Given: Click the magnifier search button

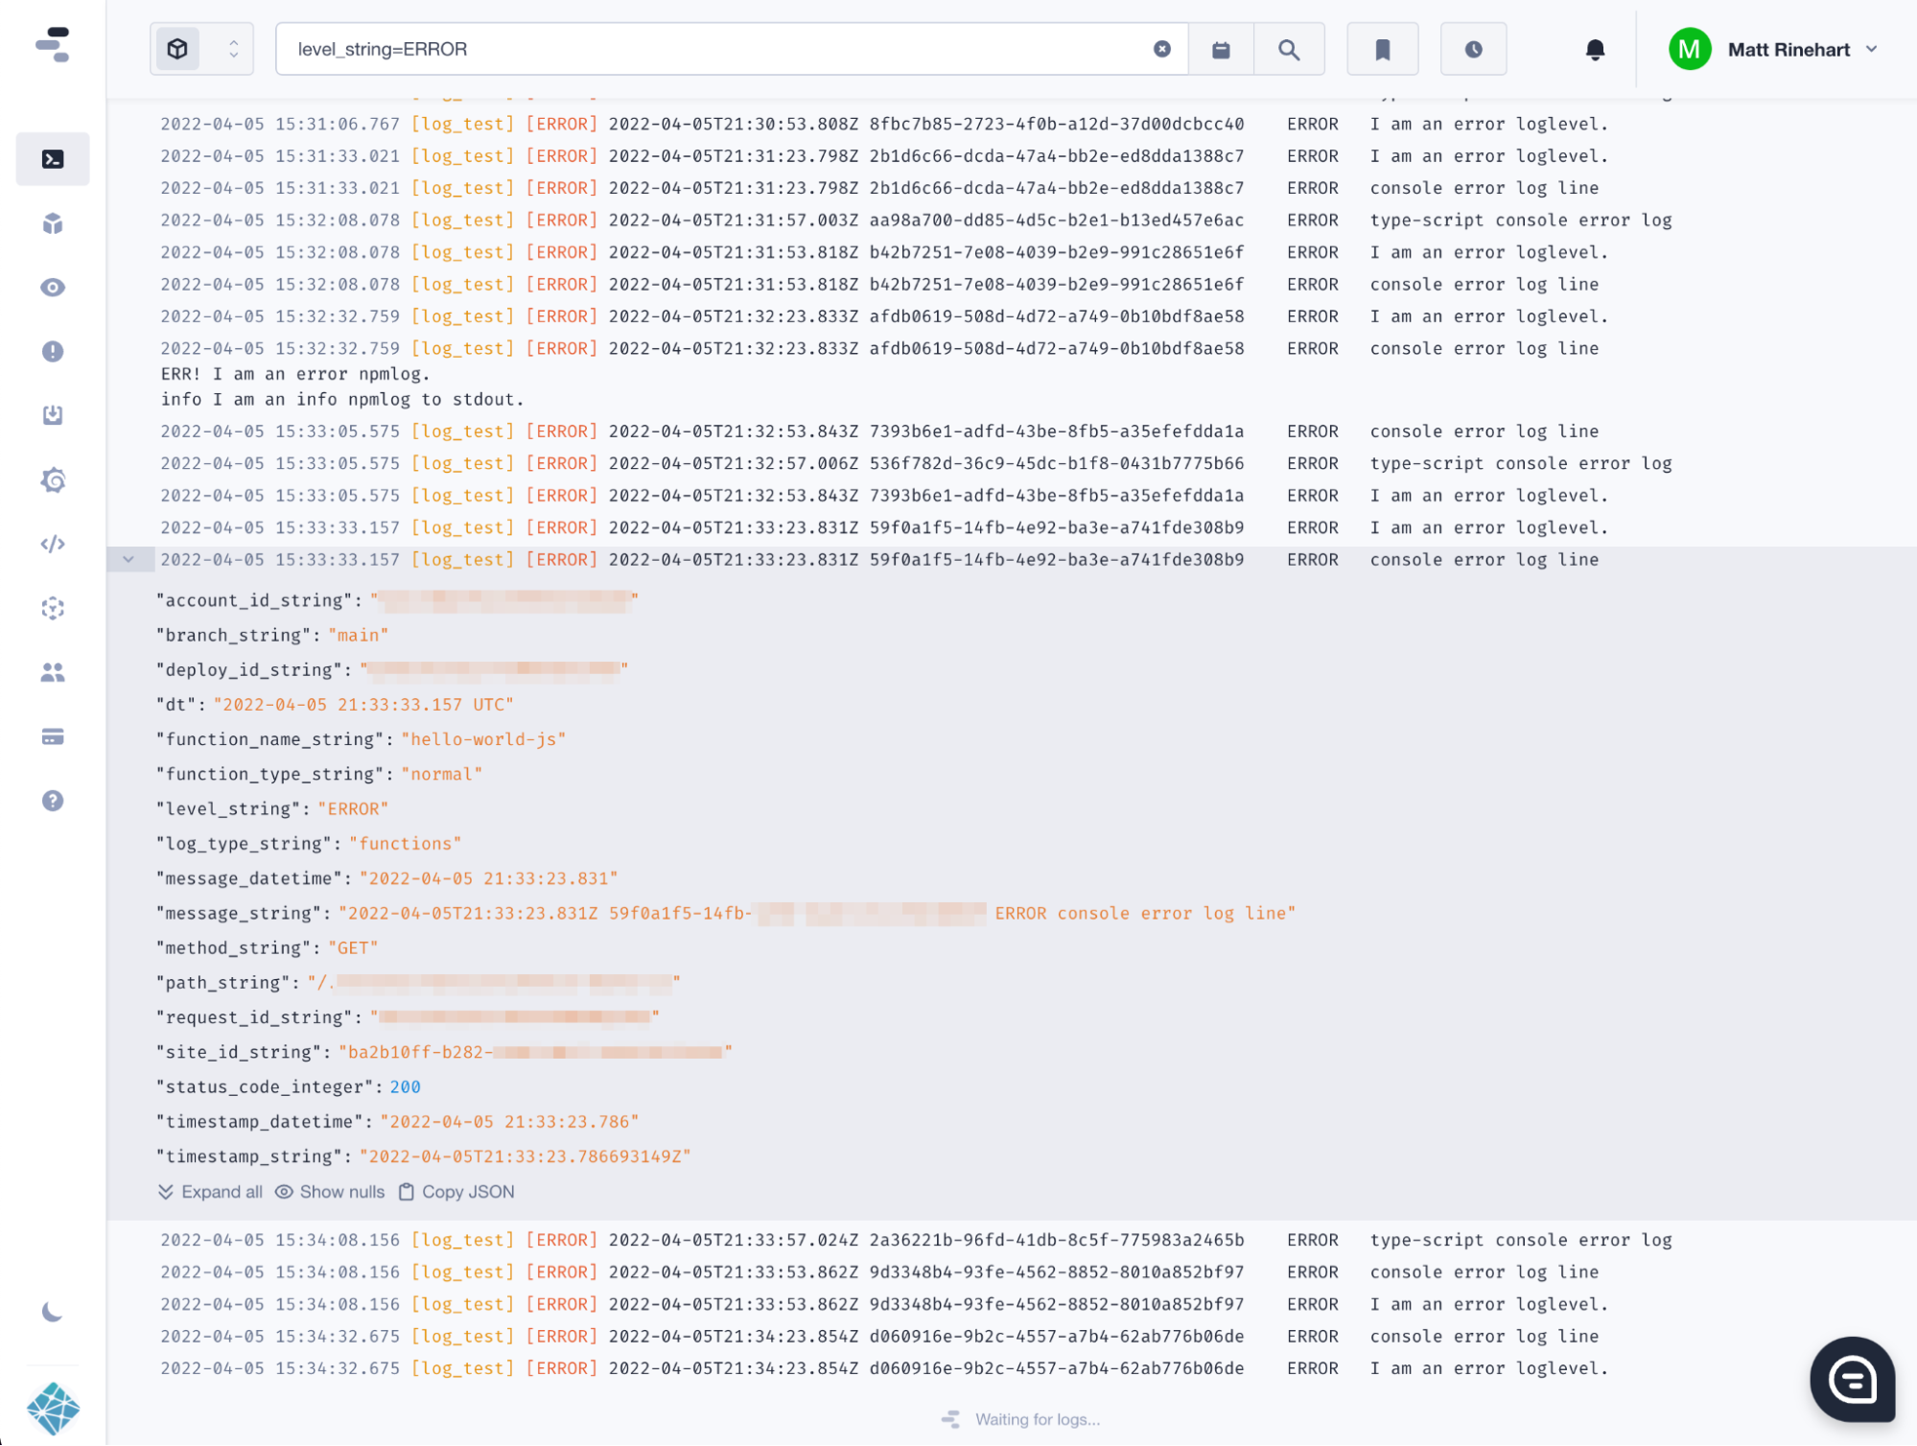Looking at the screenshot, I should click(1289, 50).
